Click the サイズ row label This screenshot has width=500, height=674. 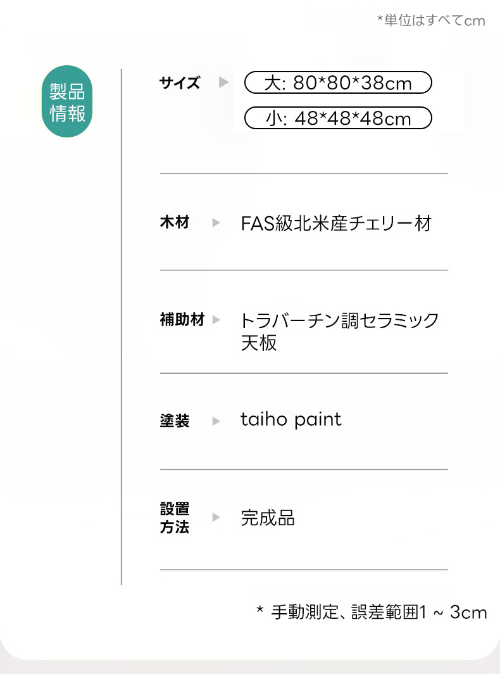click(180, 83)
